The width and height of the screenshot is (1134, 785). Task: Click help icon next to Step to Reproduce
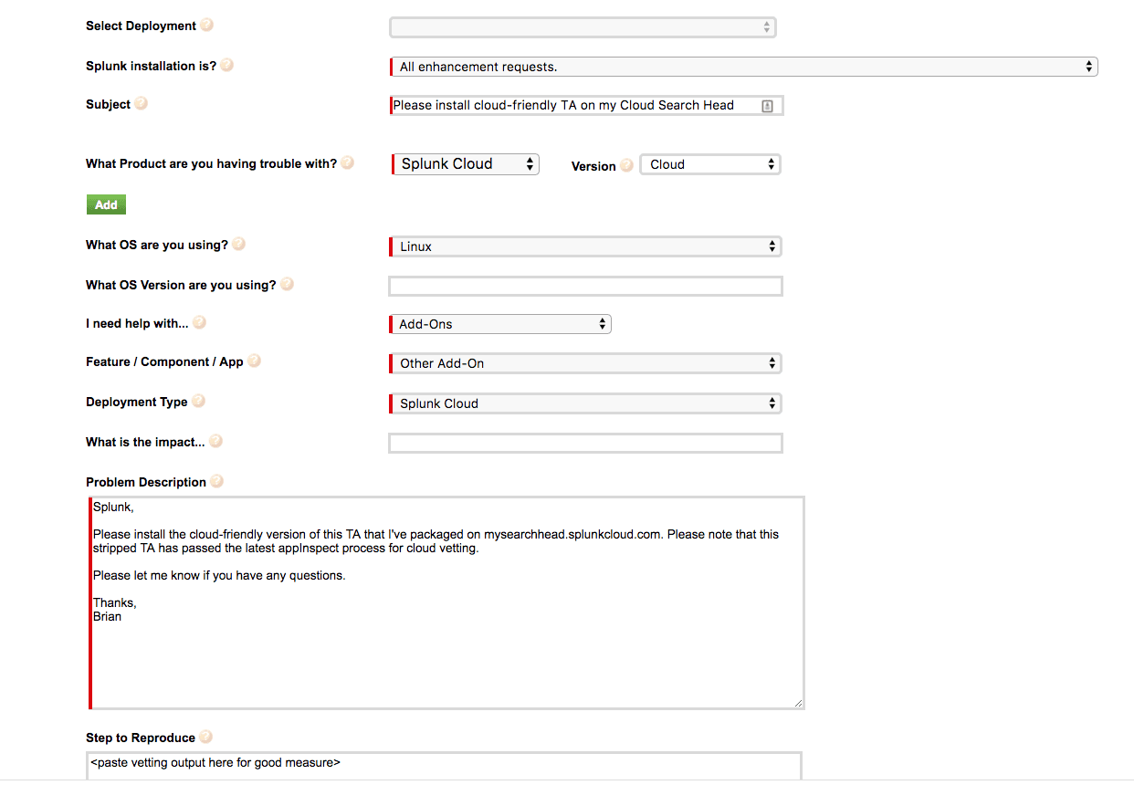tap(206, 737)
